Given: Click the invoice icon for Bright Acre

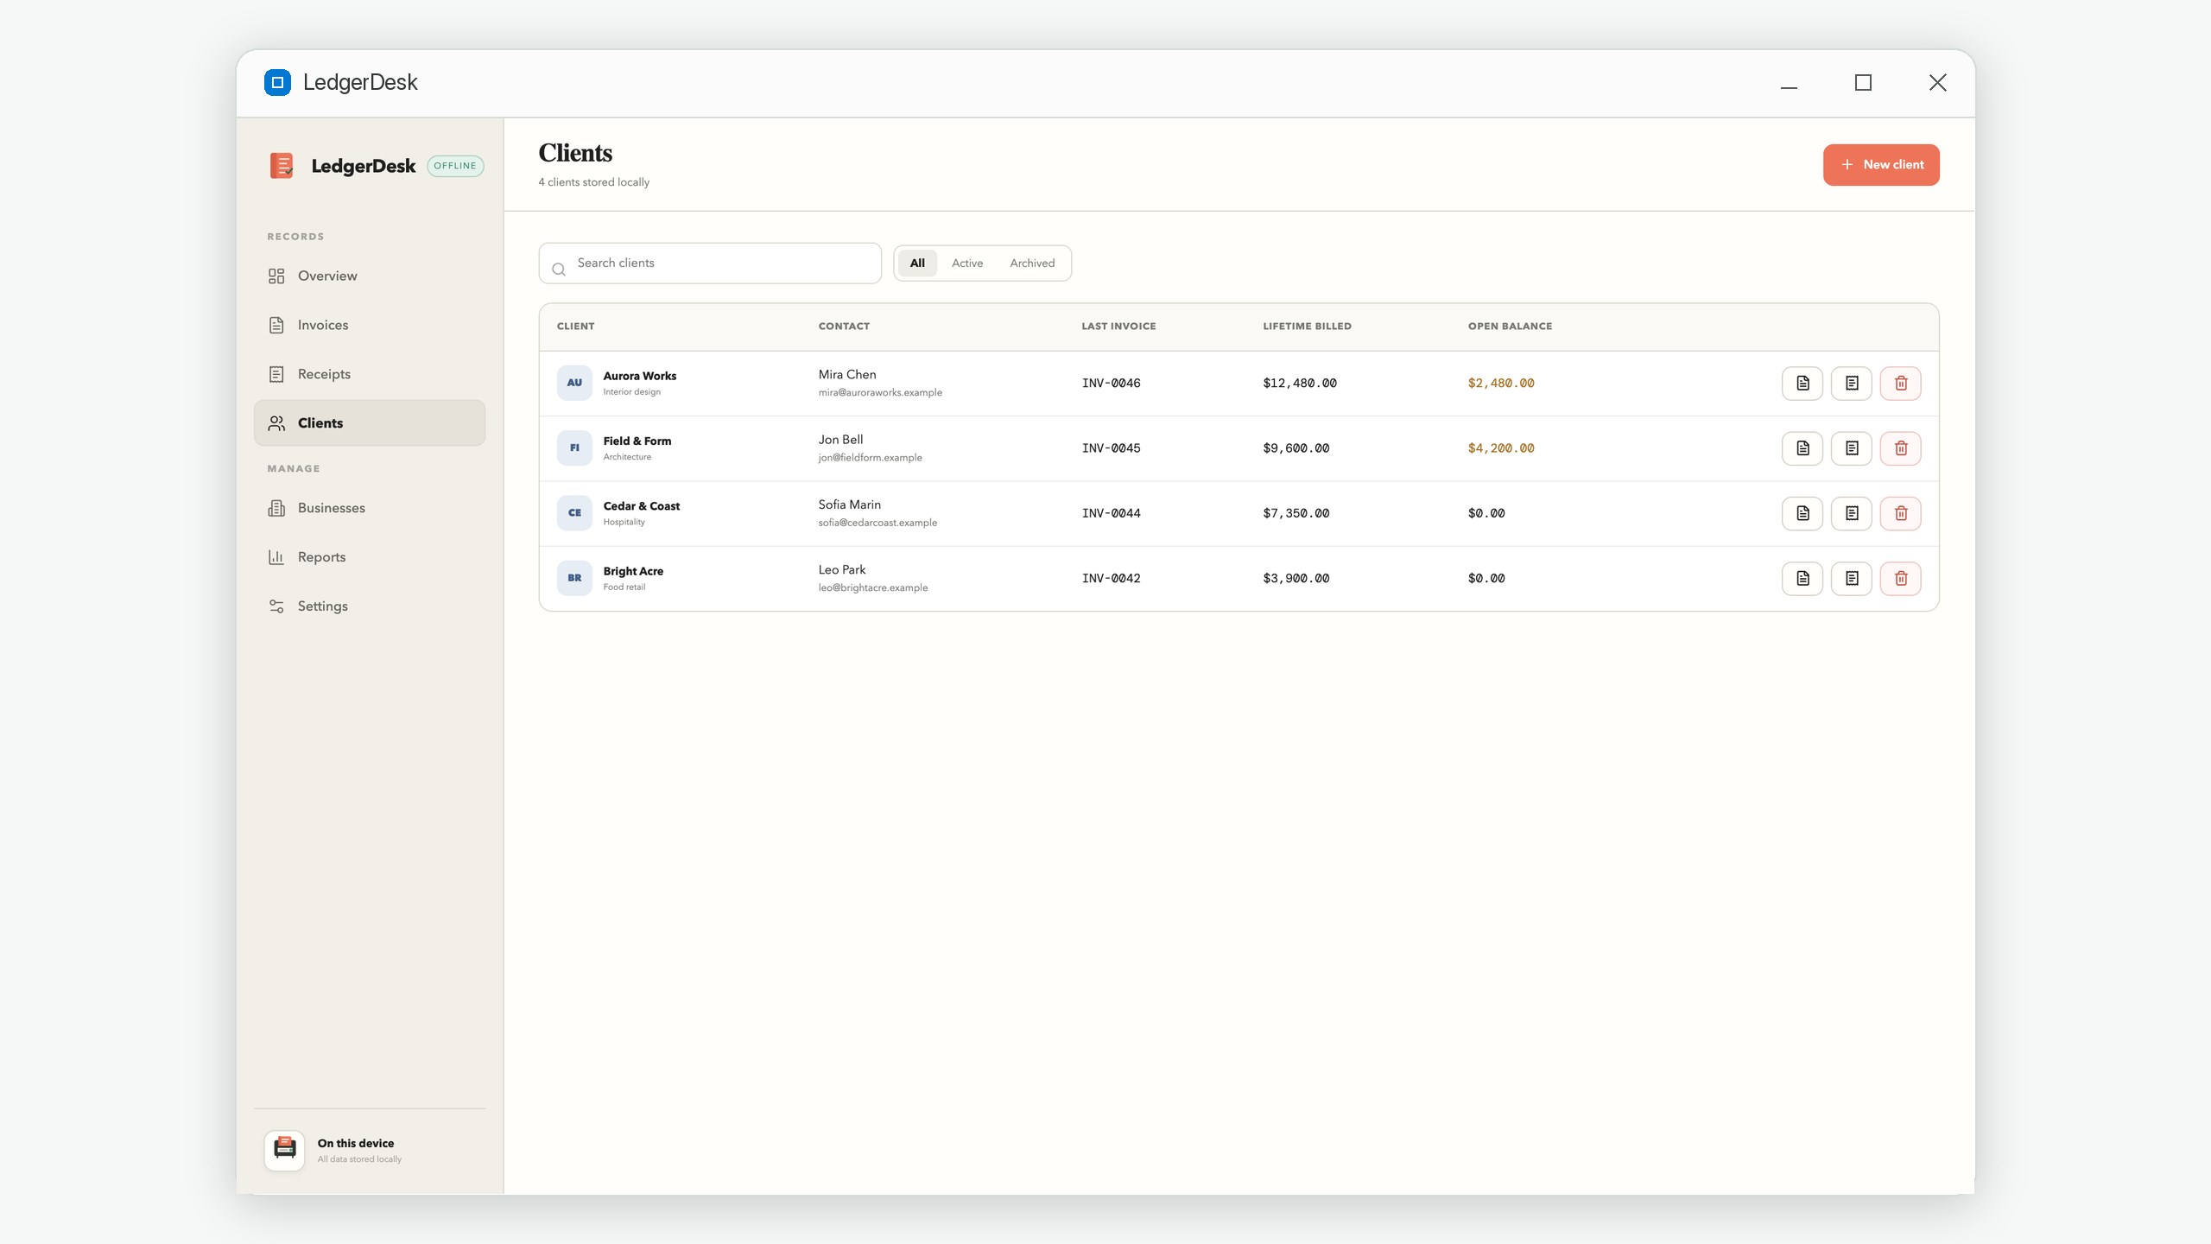Looking at the screenshot, I should pyautogui.click(x=1802, y=578).
